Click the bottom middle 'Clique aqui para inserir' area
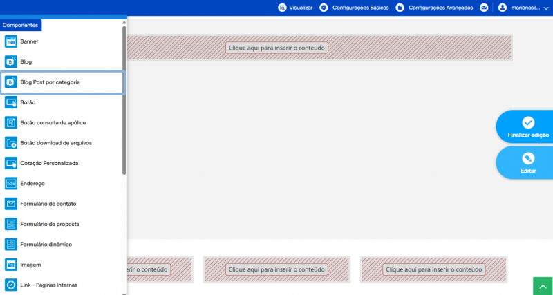The width and height of the screenshot is (553, 295). 276,269
